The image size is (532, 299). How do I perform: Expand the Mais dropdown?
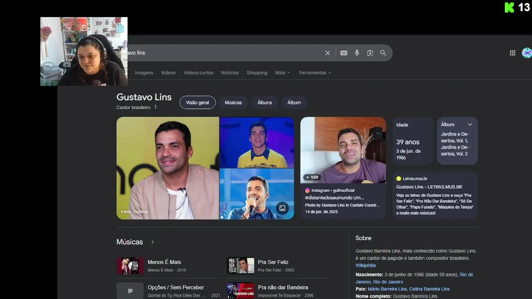[x=283, y=73]
